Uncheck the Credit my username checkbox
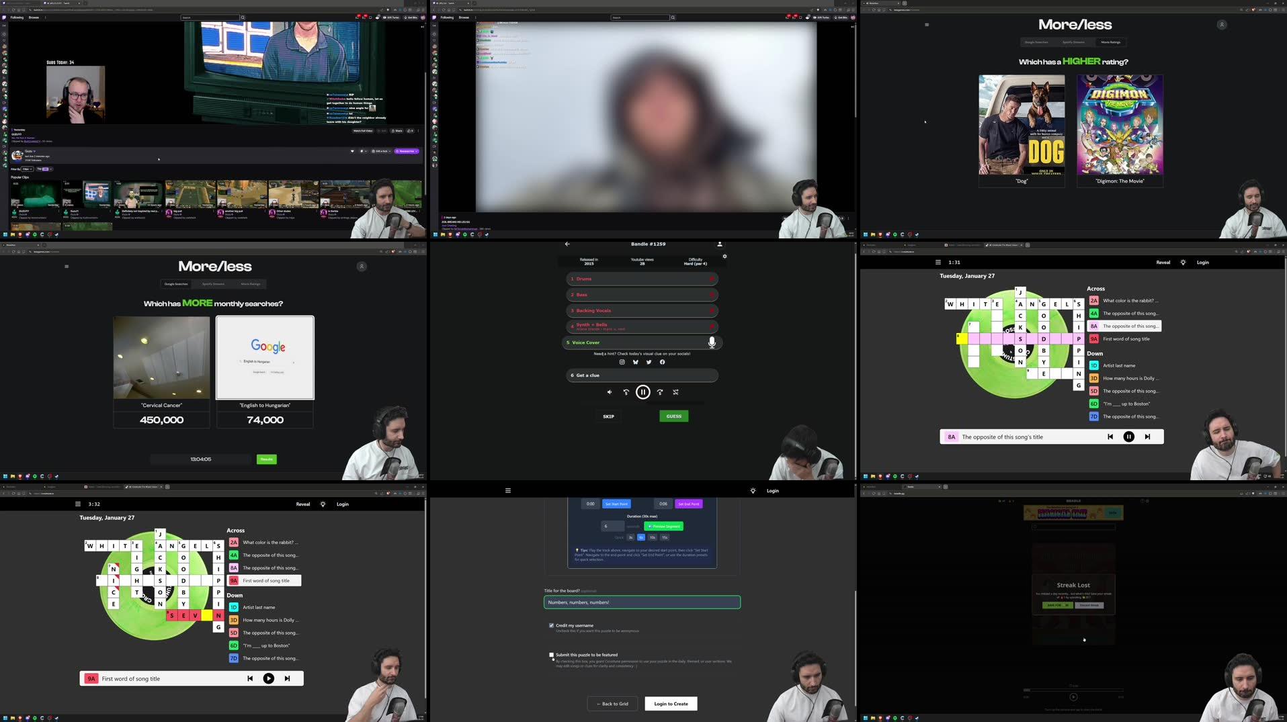Viewport: 1287px width, 722px height. click(x=551, y=625)
